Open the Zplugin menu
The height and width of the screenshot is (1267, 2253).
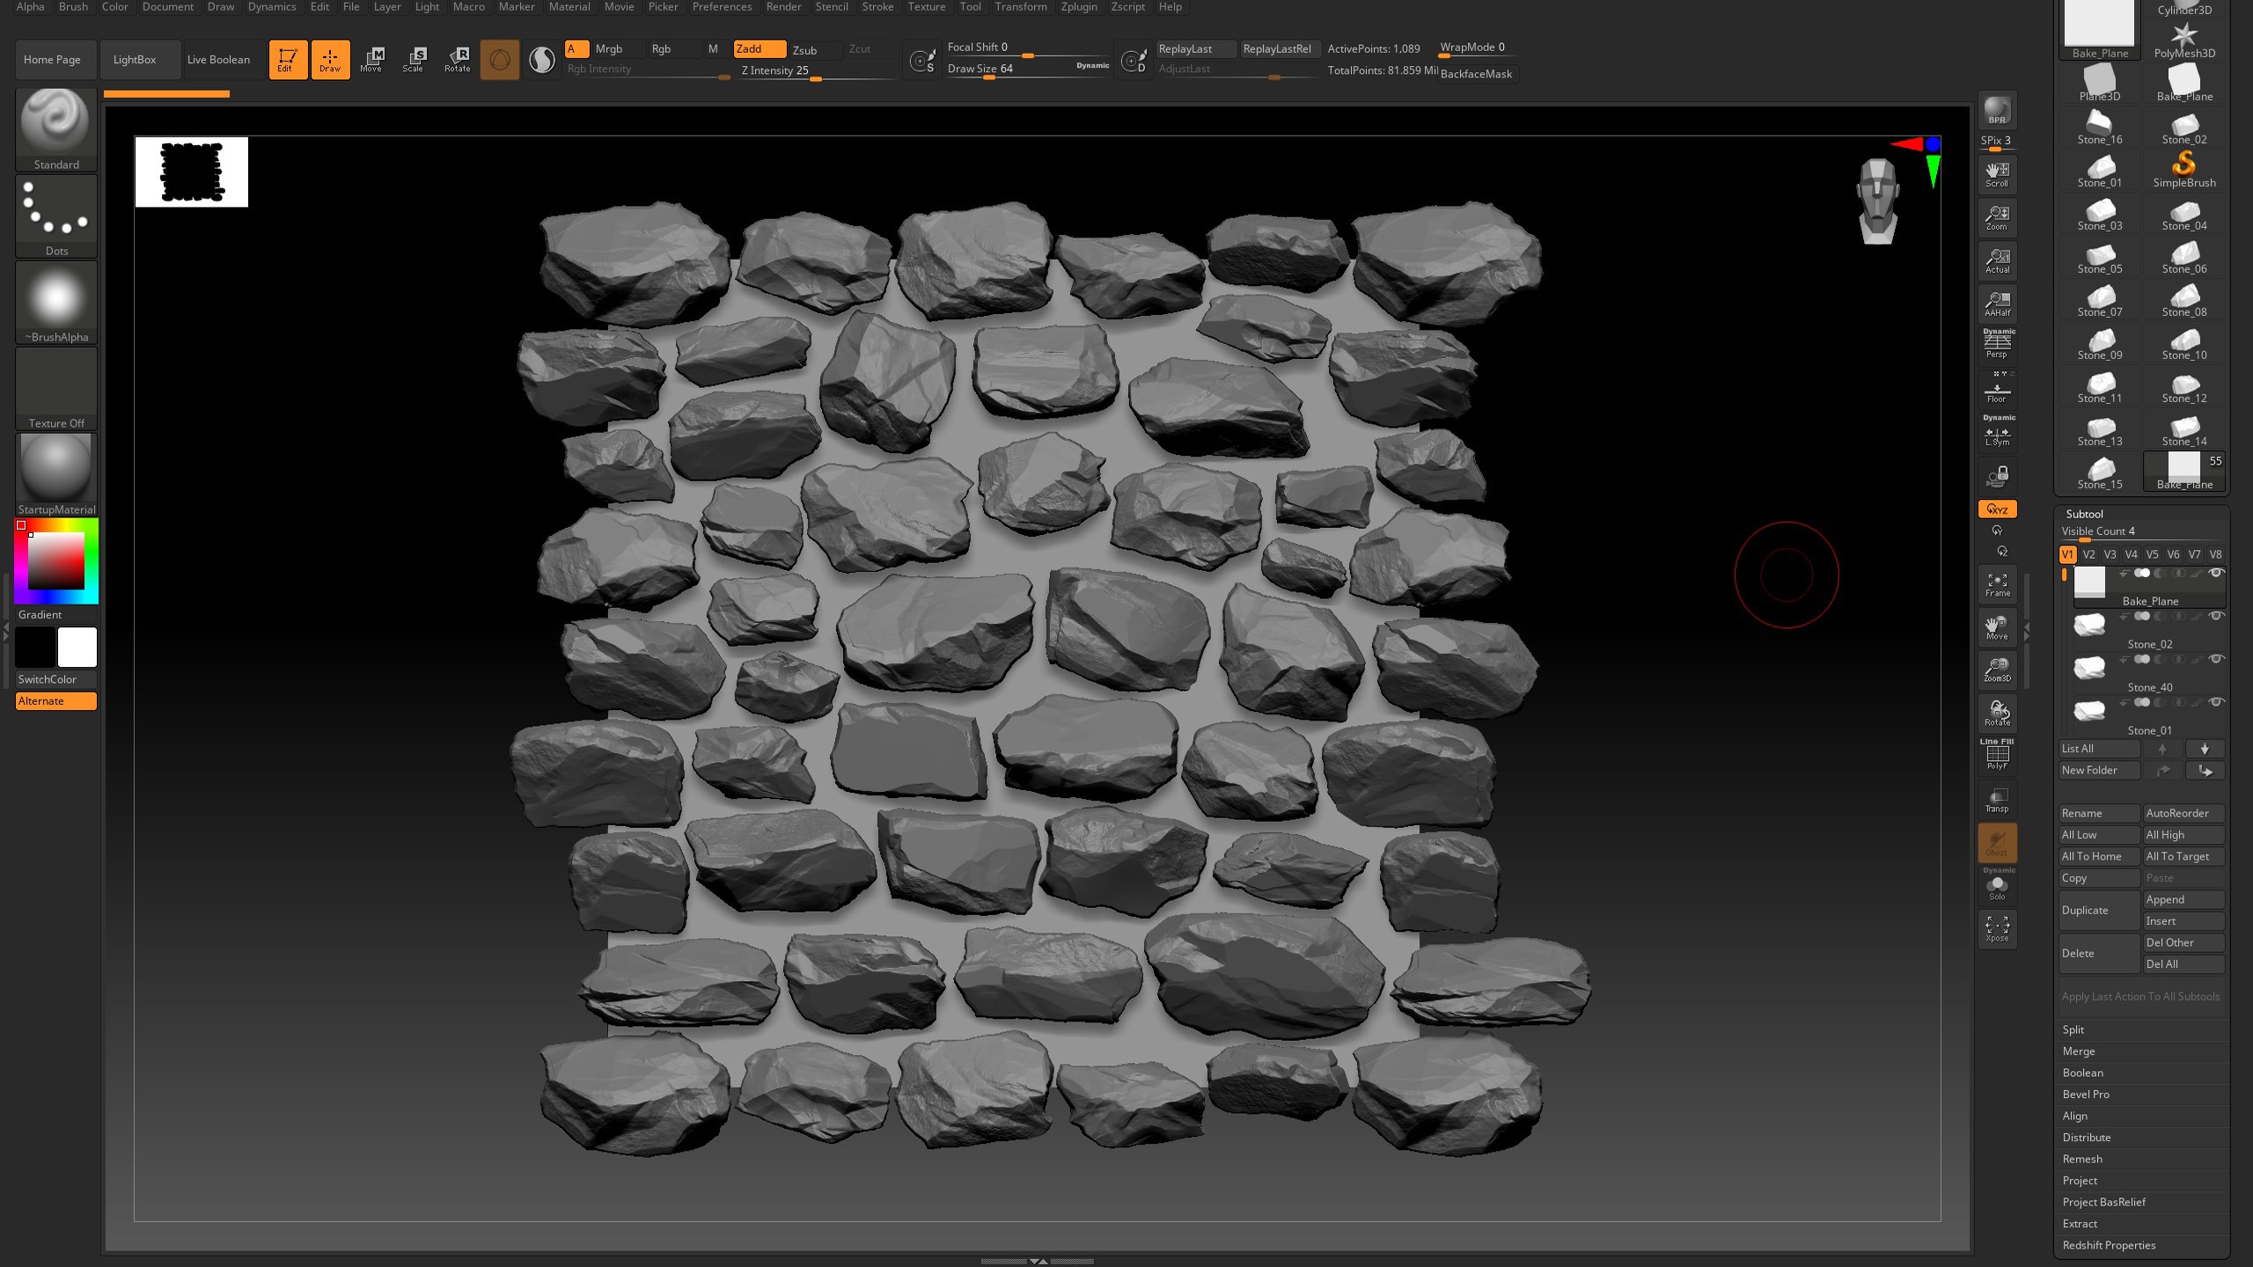coord(1079,7)
